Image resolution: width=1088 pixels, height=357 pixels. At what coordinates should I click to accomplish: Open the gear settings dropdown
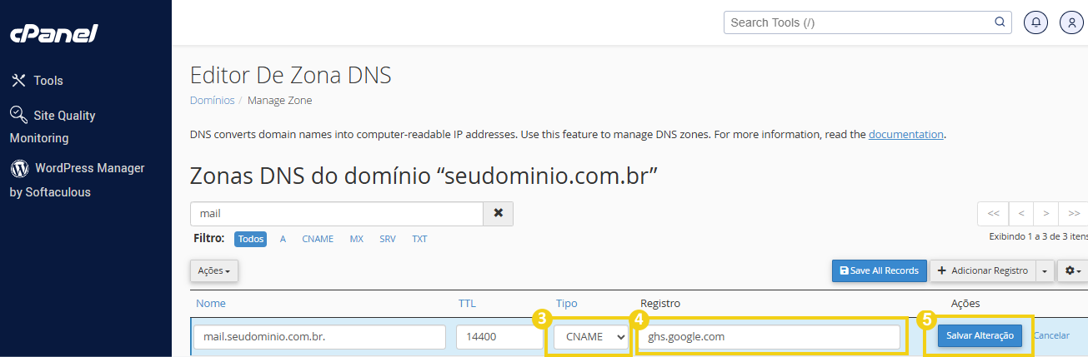point(1073,270)
